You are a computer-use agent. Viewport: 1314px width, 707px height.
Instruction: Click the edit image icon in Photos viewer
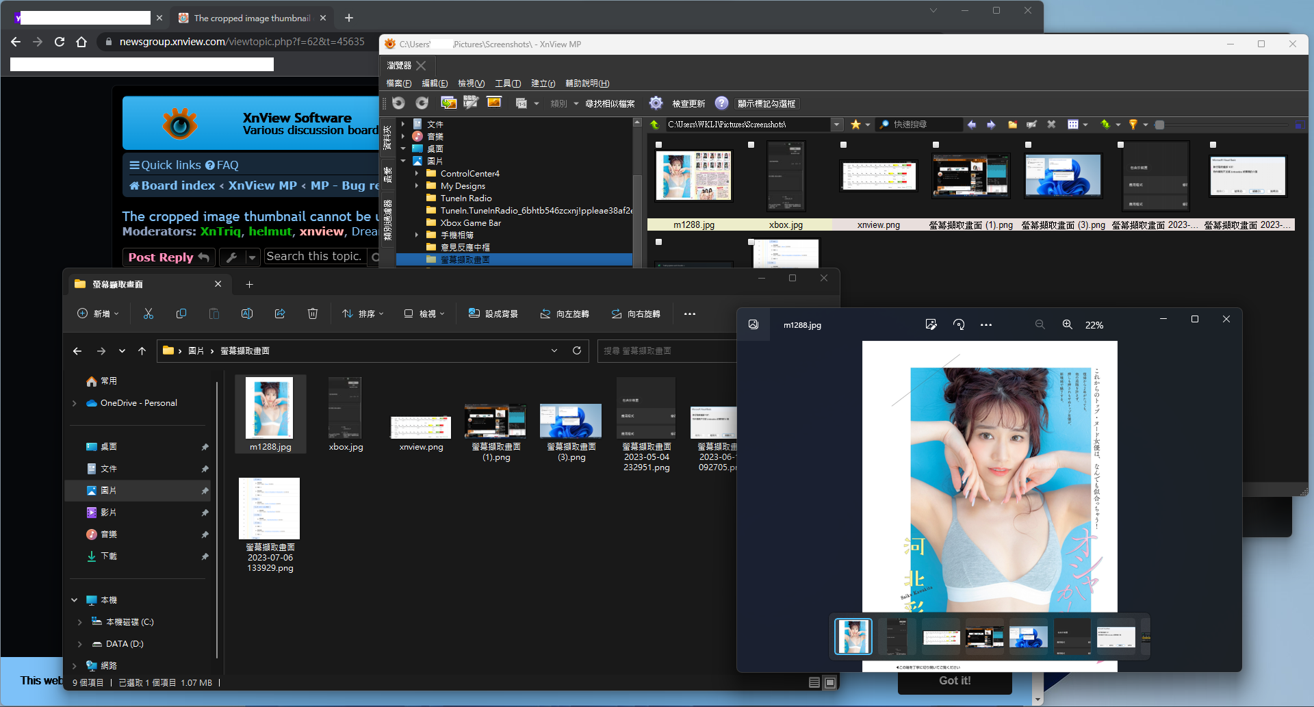point(931,325)
